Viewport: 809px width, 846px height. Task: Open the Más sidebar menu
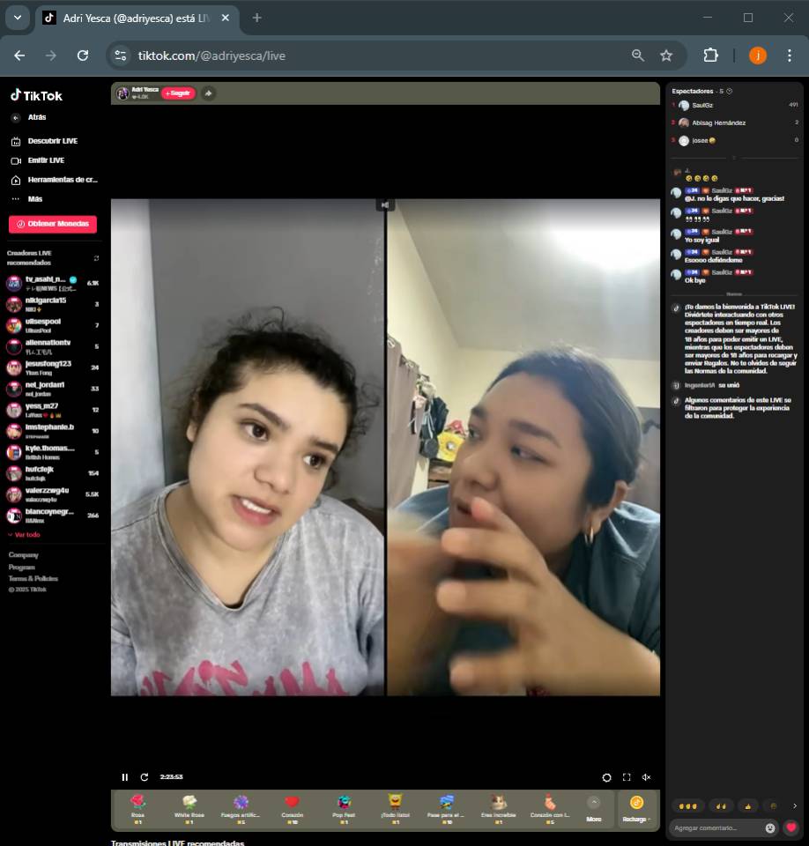34,199
